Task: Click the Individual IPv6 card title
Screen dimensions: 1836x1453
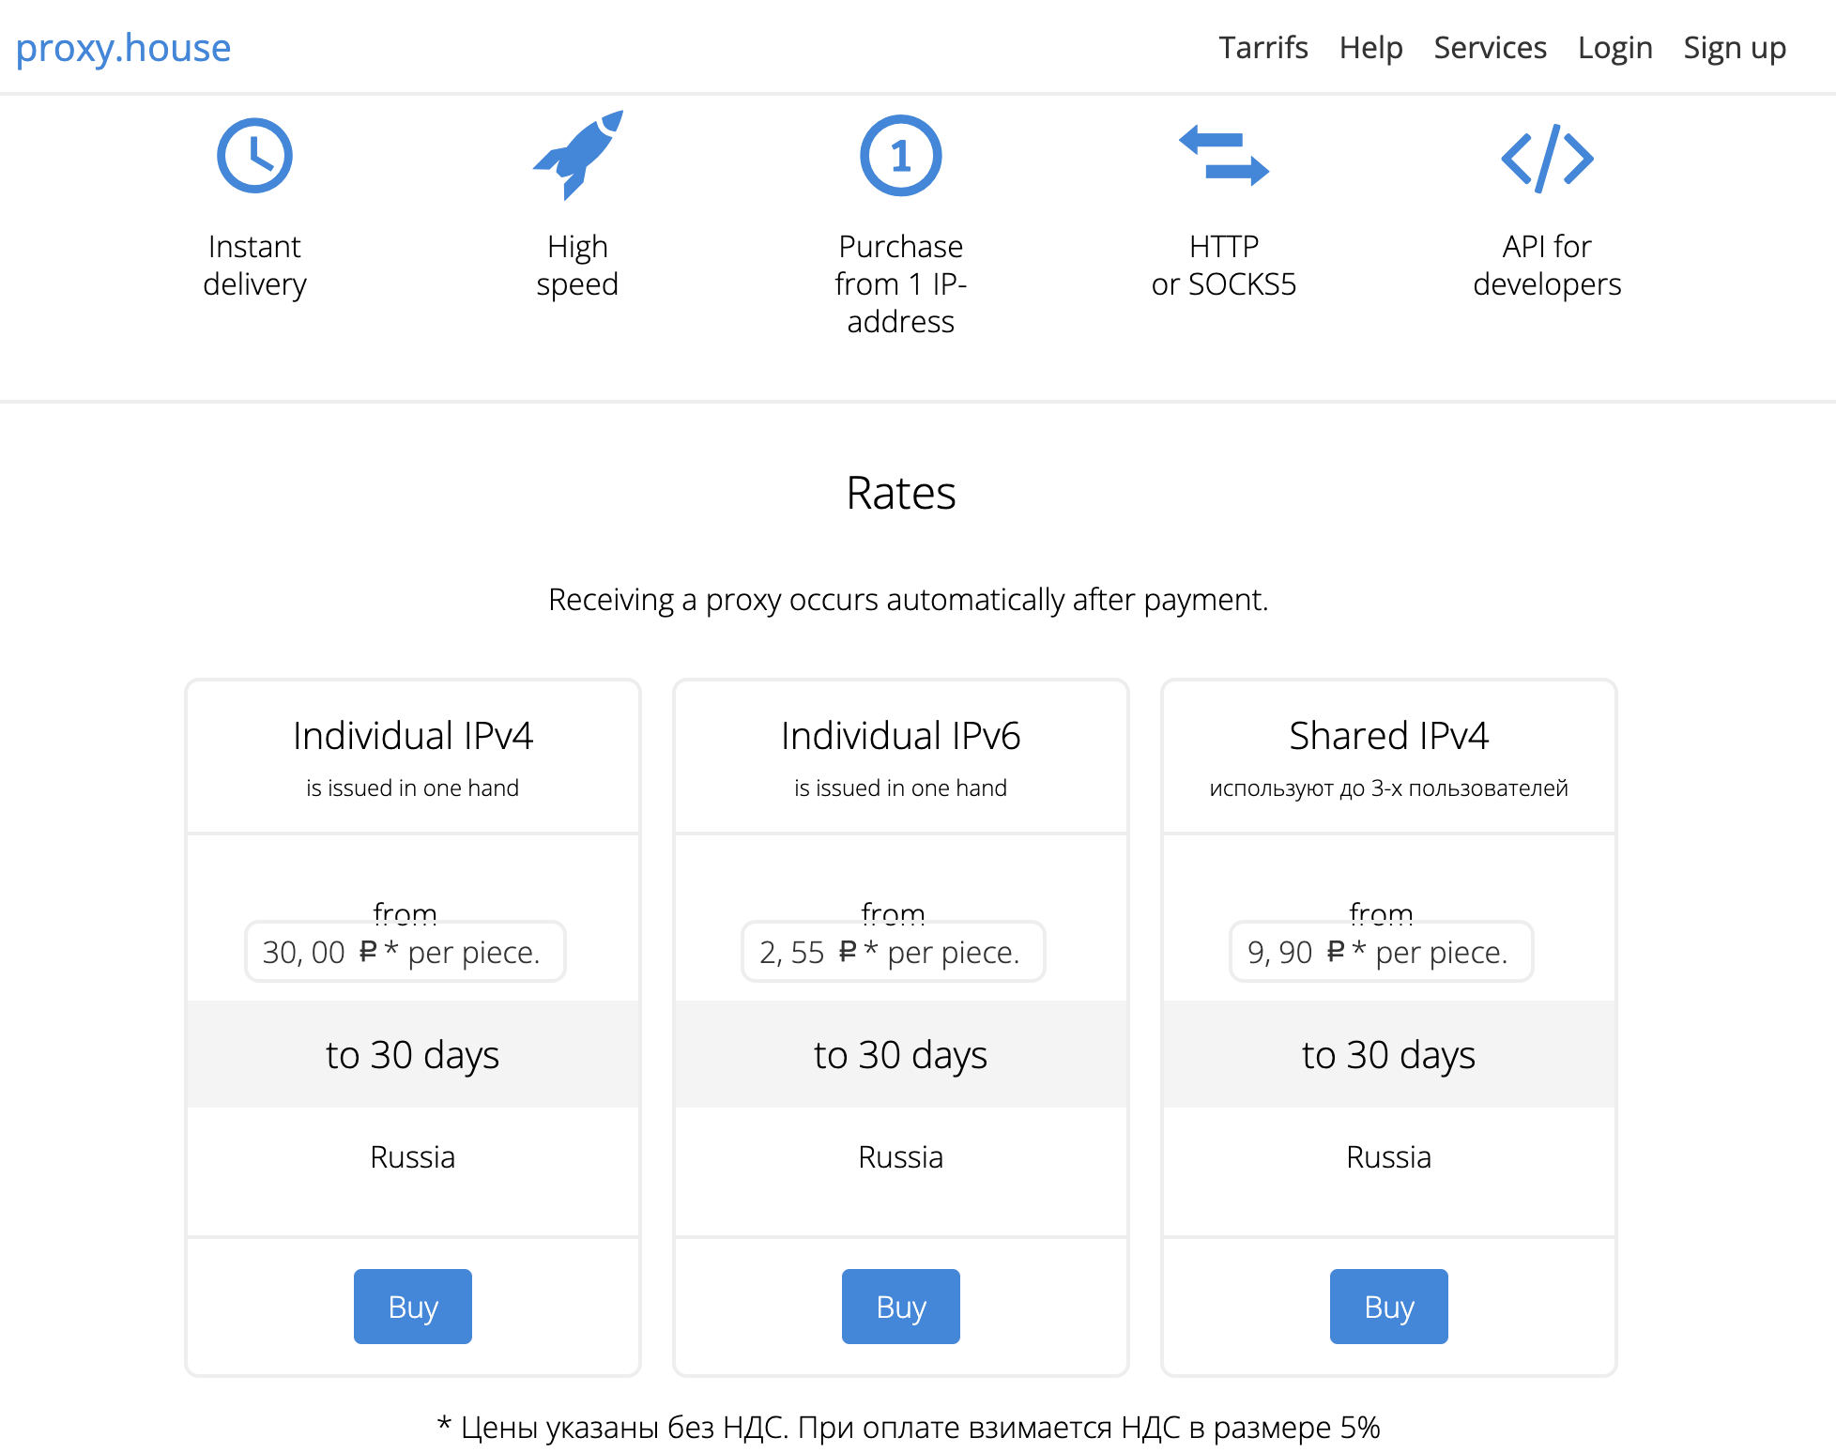Action: click(901, 736)
